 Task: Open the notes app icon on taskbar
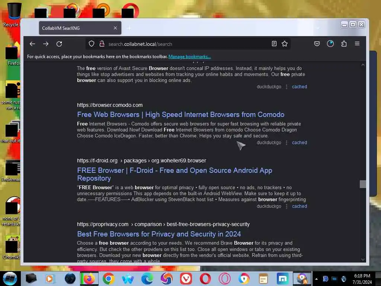click(263, 279)
